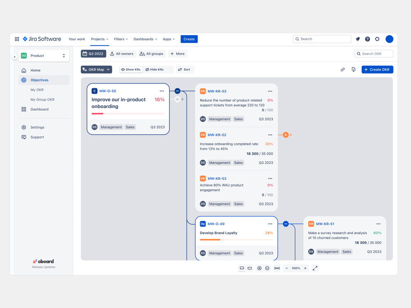Expand MW-KR-52 children with orange plus
The height and width of the screenshot is (308, 411).
click(286, 135)
